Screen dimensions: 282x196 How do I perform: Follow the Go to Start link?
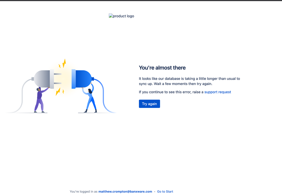click(165, 191)
